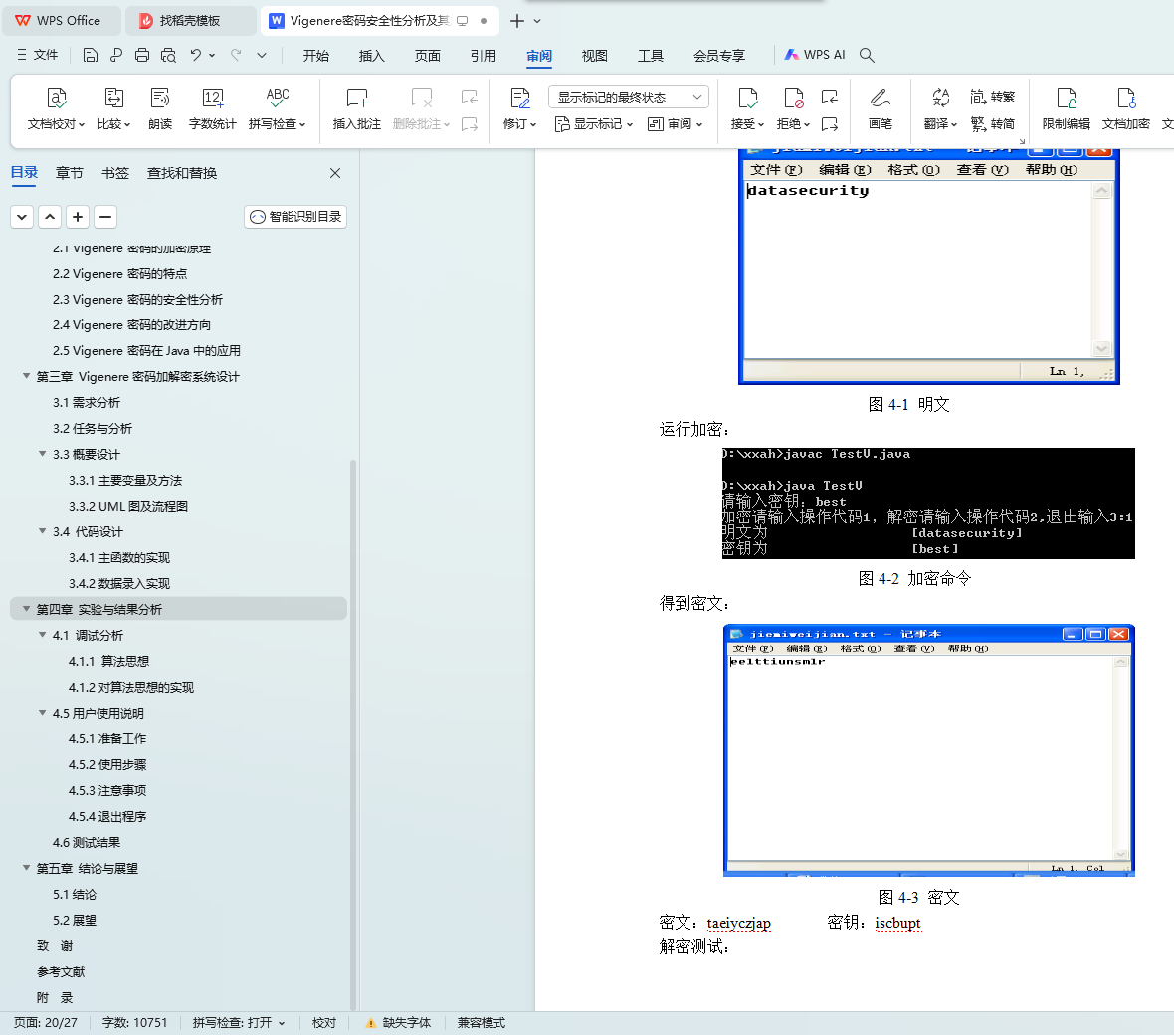This screenshot has height=1035, width=1174.
Task: Open the 插入 ribbon tab
Action: (371, 56)
